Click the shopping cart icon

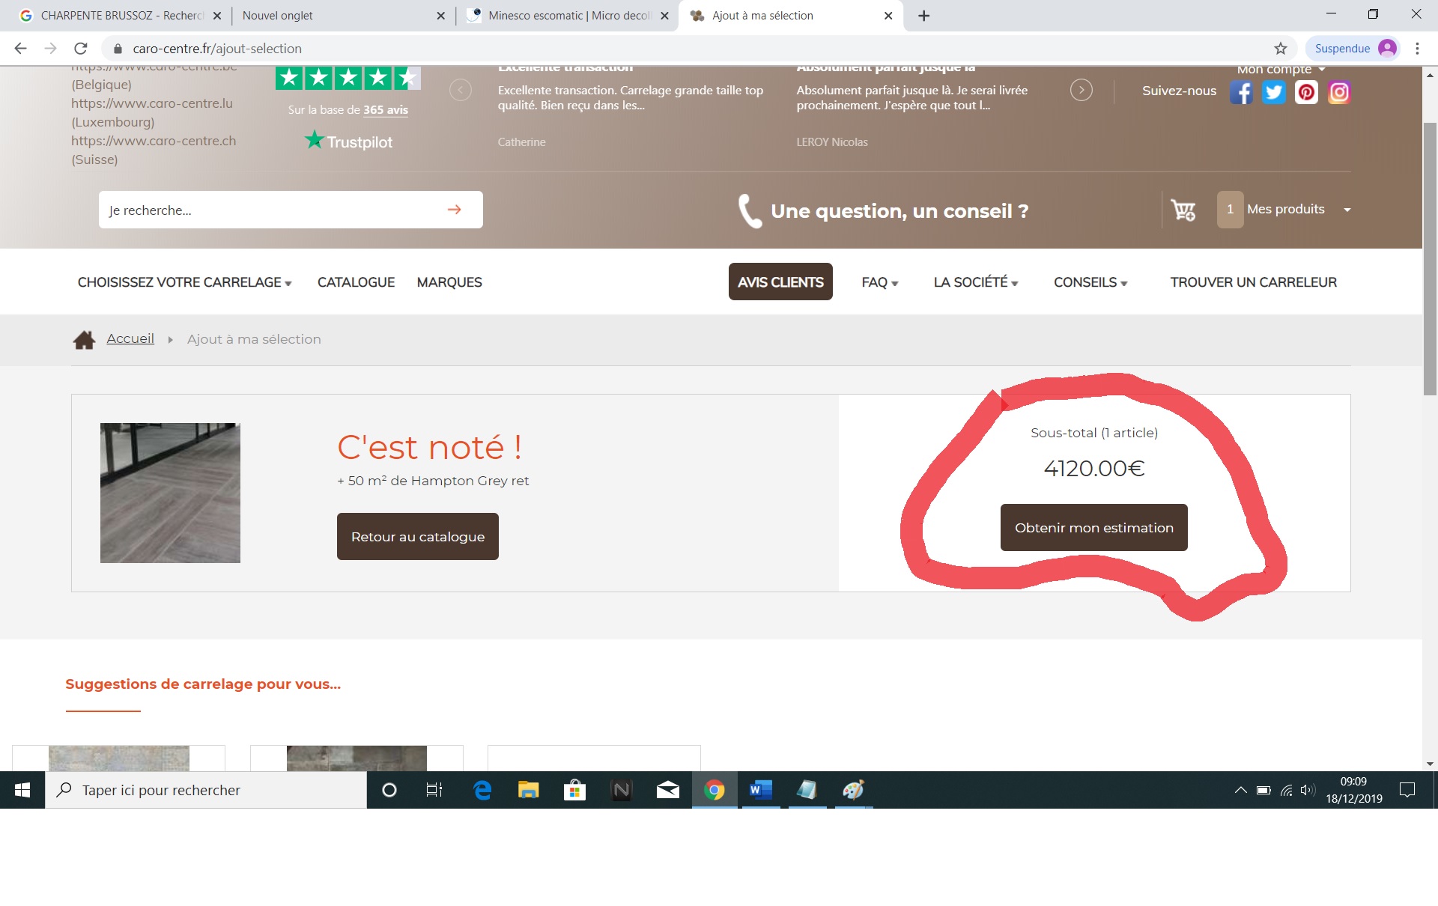pos(1183,210)
